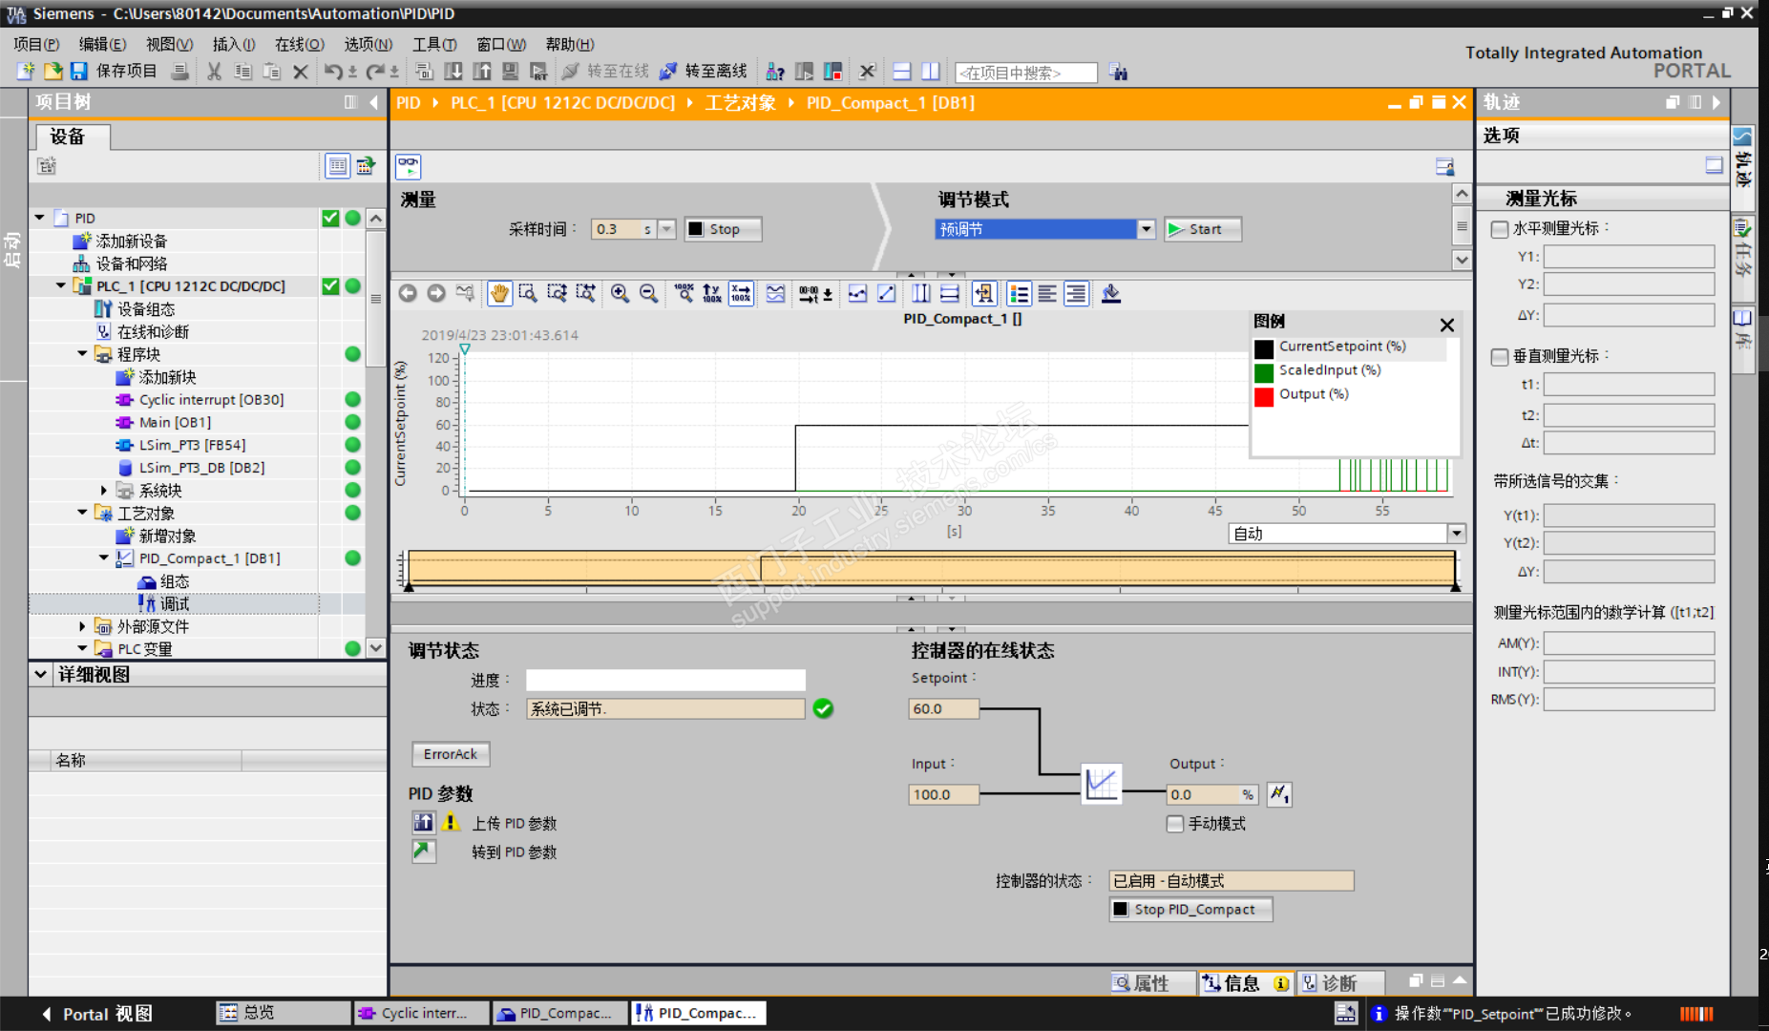Check the manual mode checkbox
The image size is (1769, 1031).
1175,823
